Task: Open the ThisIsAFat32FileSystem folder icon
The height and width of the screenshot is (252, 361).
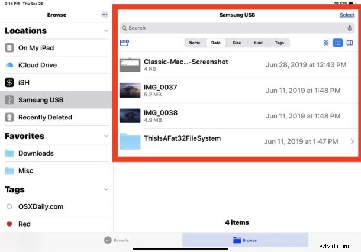Action: [130, 141]
